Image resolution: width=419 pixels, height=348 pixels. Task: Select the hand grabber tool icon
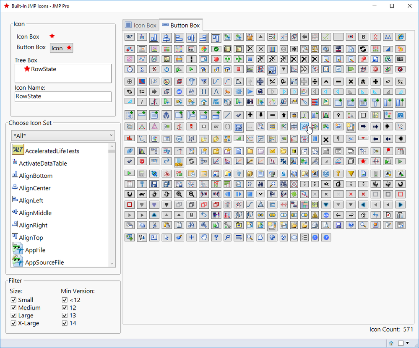pos(204,237)
